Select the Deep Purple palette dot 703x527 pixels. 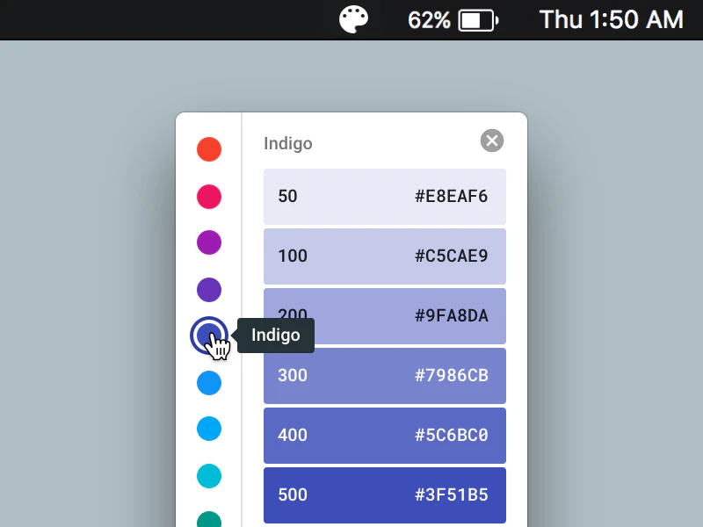coord(208,290)
